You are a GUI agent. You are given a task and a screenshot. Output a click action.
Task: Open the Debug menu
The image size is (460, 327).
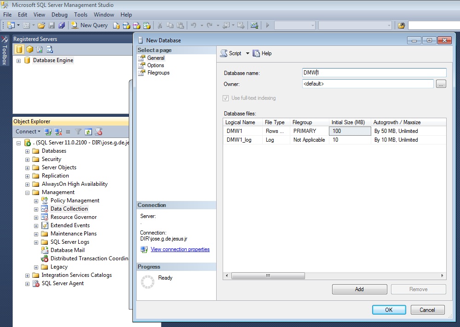pyautogui.click(x=59, y=15)
